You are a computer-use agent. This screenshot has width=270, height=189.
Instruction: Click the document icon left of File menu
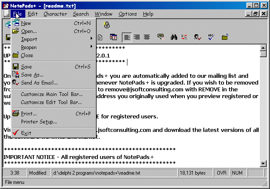(x=7, y=14)
